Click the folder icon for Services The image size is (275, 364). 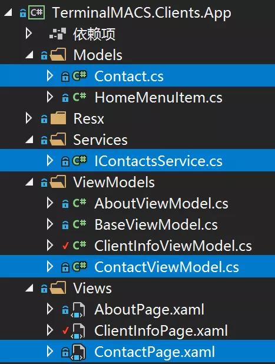point(58,139)
